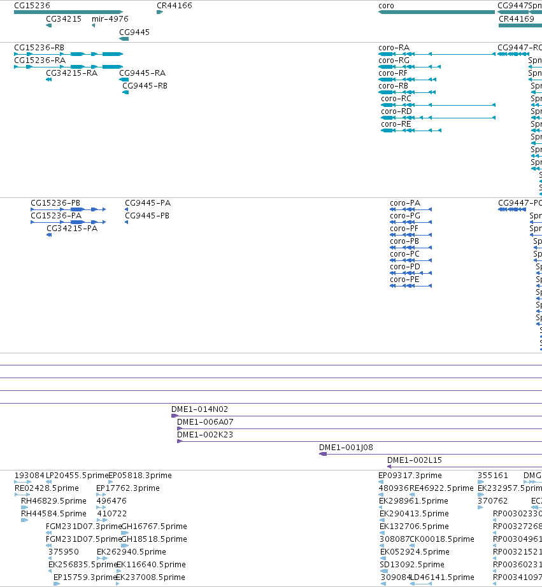Select EST label RH46829.5prime
The height and width of the screenshot is (587, 542).
(x=53, y=501)
